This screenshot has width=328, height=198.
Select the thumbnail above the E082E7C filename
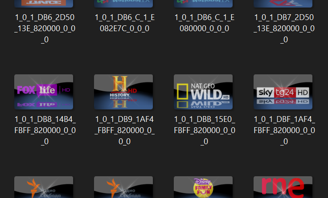coord(123,4)
